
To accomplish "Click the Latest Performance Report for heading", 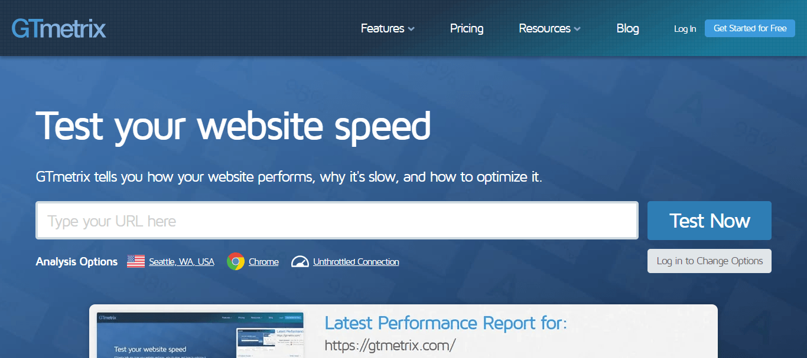I will tap(446, 323).
